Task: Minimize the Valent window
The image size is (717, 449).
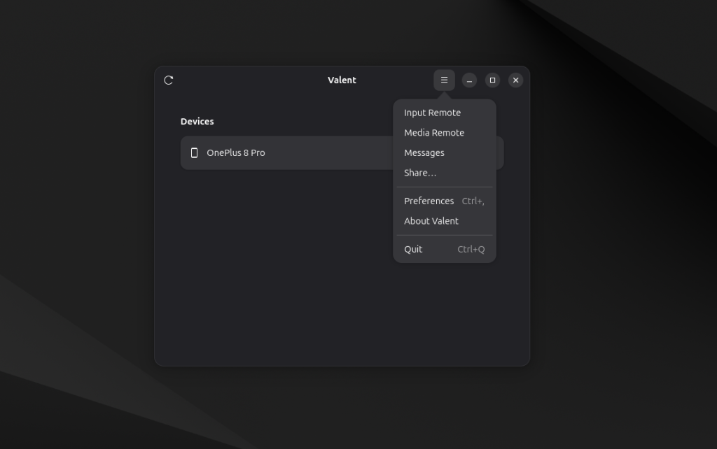Action: [469, 80]
